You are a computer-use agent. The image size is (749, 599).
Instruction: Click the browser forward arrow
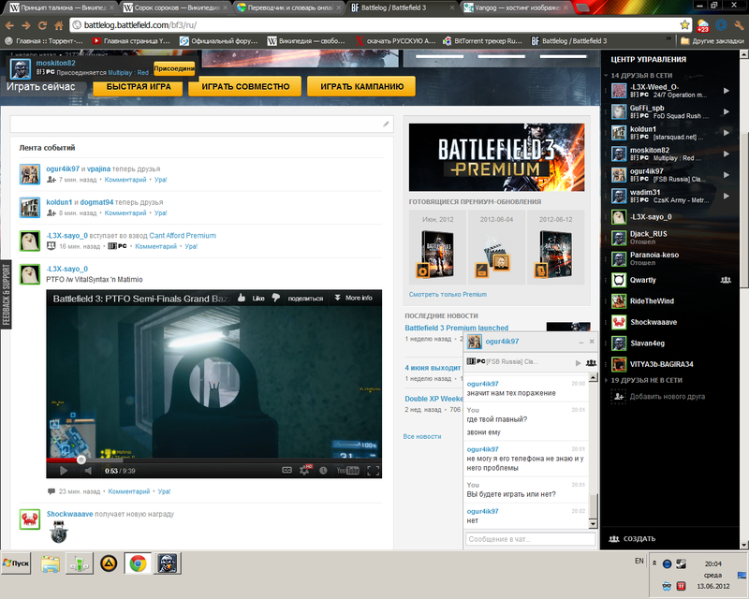(26, 25)
